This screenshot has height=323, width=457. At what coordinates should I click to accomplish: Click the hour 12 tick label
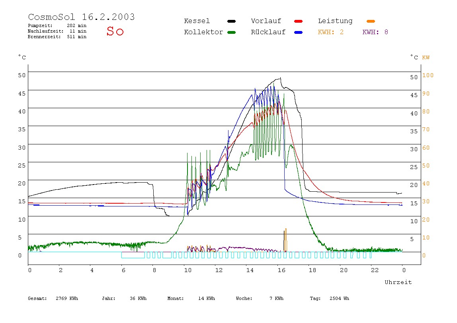(x=219, y=270)
